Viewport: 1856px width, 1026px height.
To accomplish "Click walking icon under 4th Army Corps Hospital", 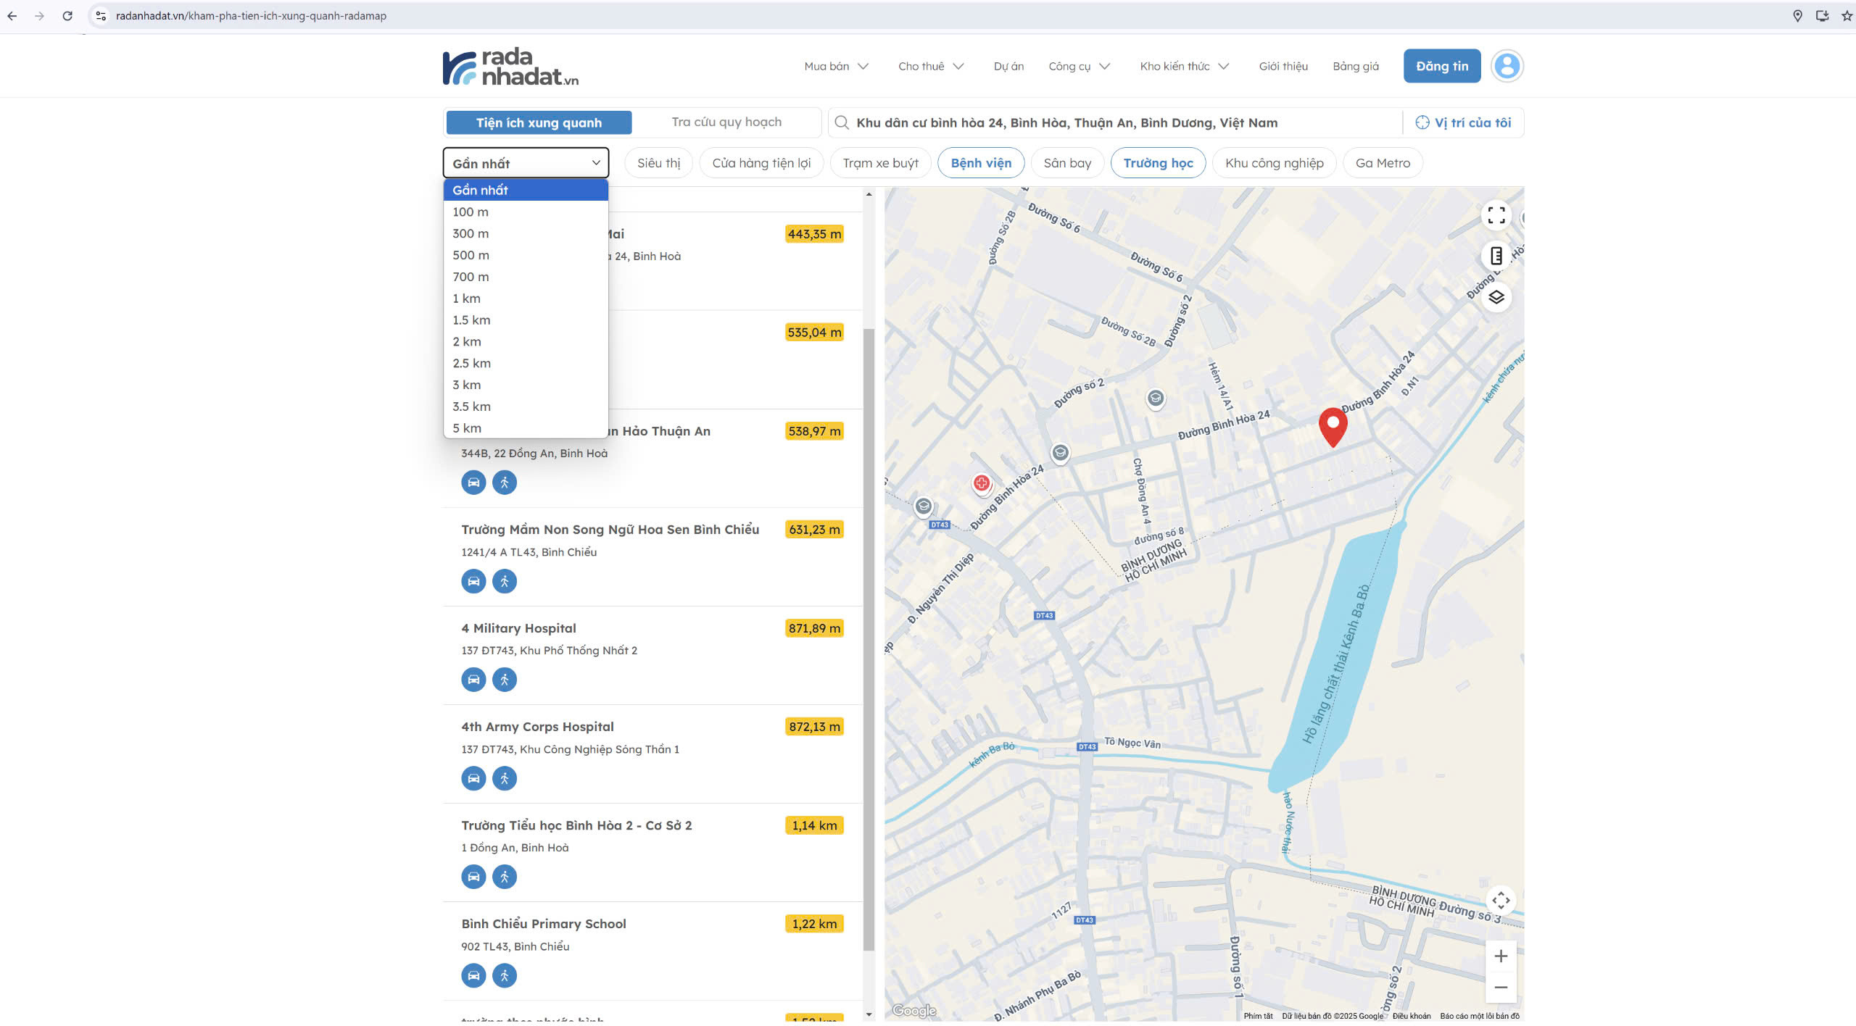I will click(505, 778).
